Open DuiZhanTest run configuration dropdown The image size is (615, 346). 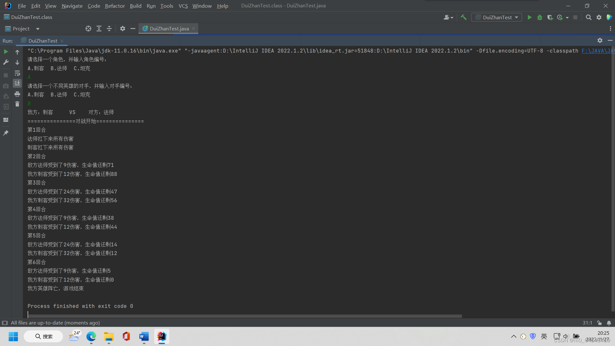(497, 17)
